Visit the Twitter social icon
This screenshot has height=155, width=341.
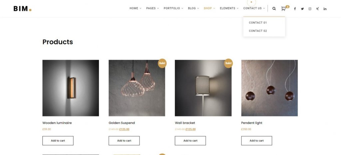click(x=302, y=9)
